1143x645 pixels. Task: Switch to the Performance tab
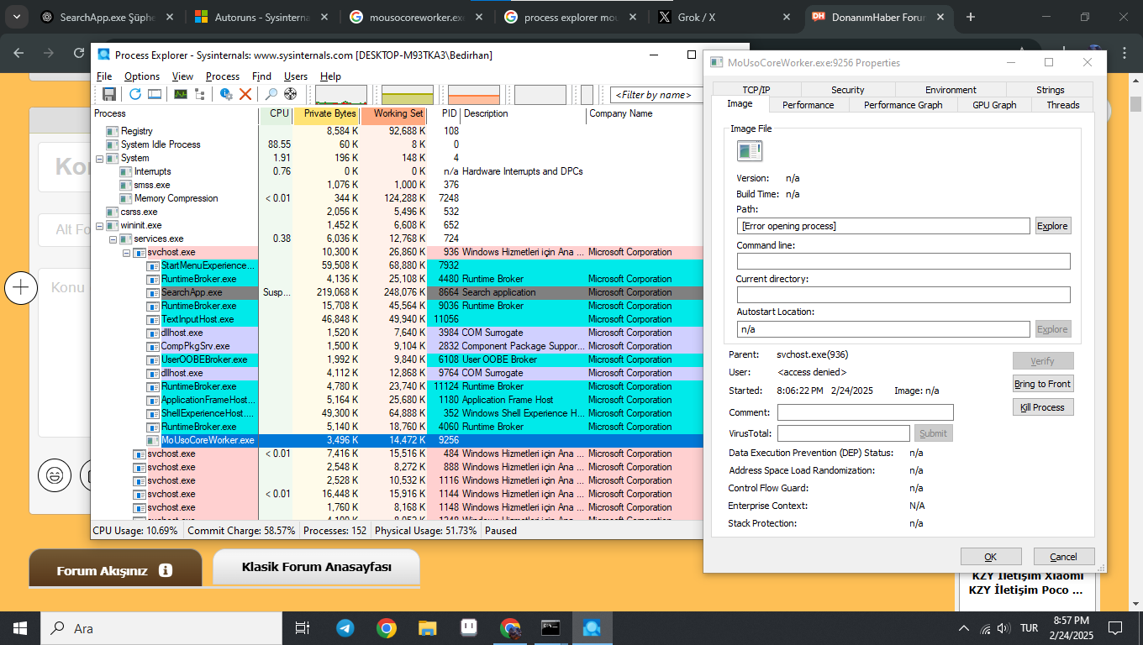(x=808, y=105)
